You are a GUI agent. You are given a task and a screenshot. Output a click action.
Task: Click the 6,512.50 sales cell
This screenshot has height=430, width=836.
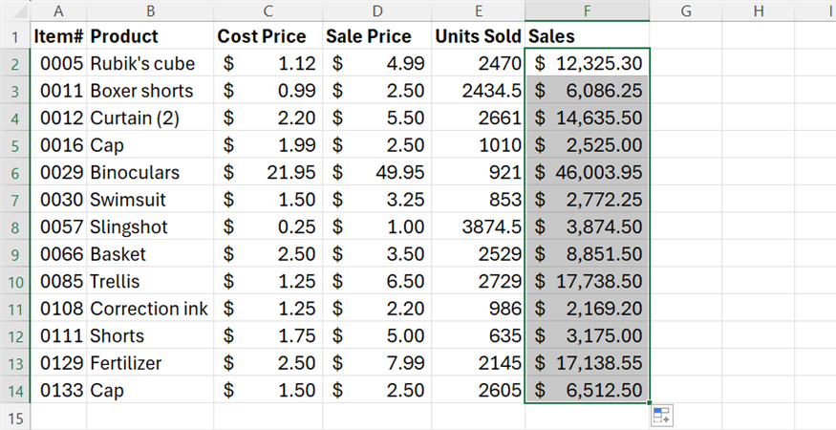[x=587, y=390]
